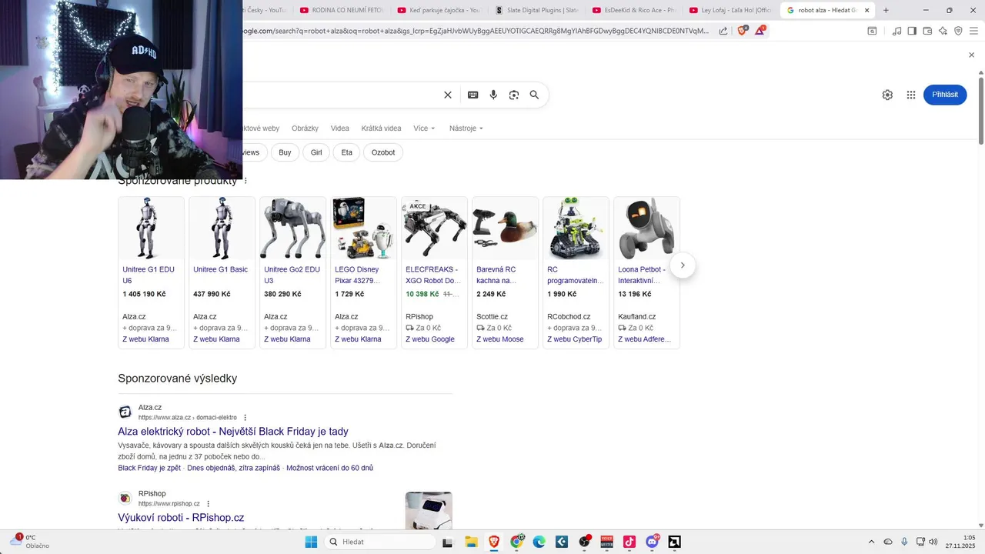The image size is (985, 554).
Task: Click the taskbar 'Hledat' search field
Action: (x=380, y=542)
